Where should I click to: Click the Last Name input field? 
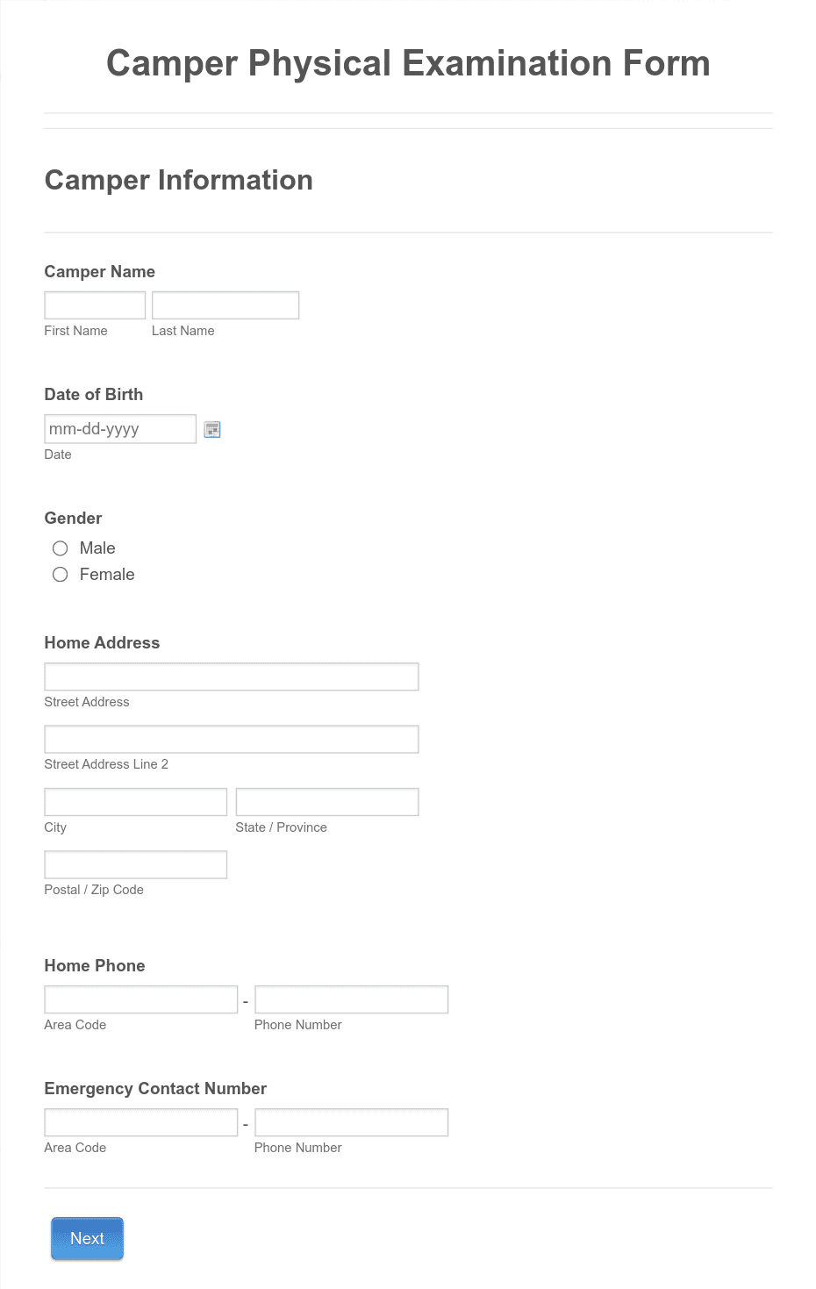225,304
